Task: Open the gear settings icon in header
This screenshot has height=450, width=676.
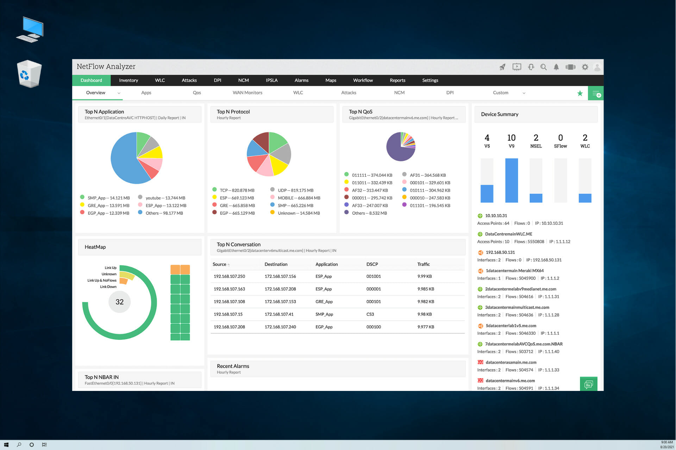Action: coord(585,67)
